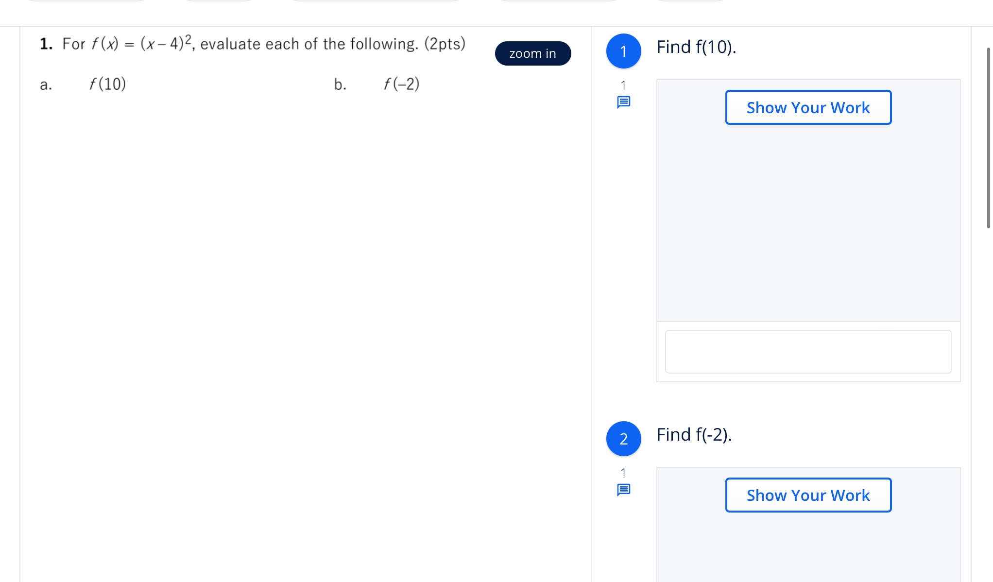This screenshot has width=993, height=582.
Task: Click the 'Find f(10).' question prompt
Action: (x=696, y=47)
